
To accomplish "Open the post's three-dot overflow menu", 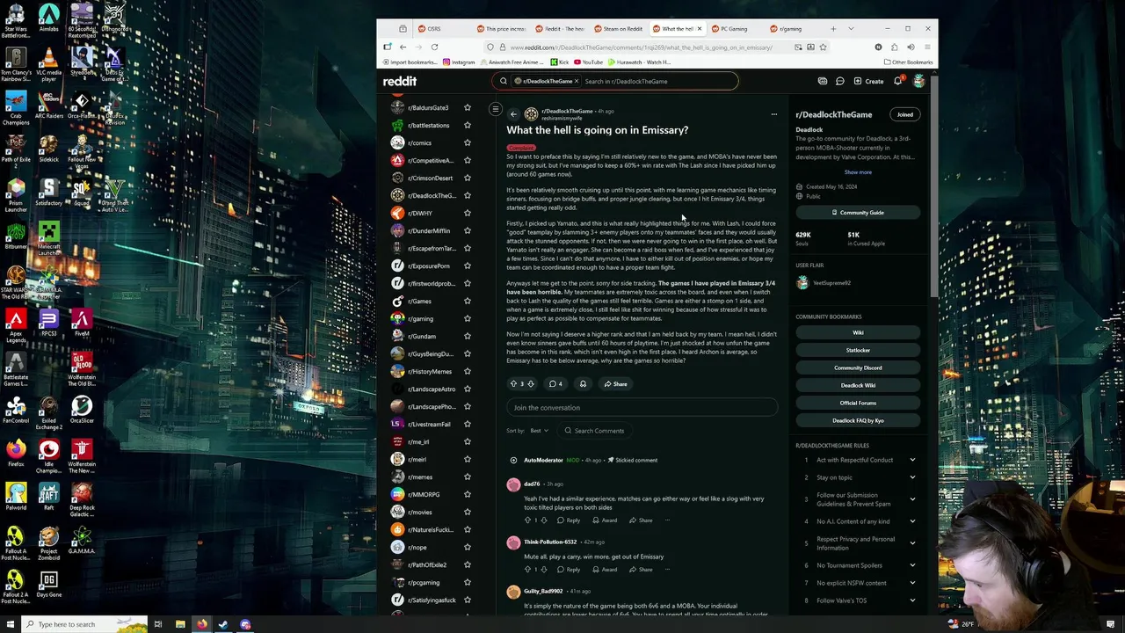I will tap(773, 114).
